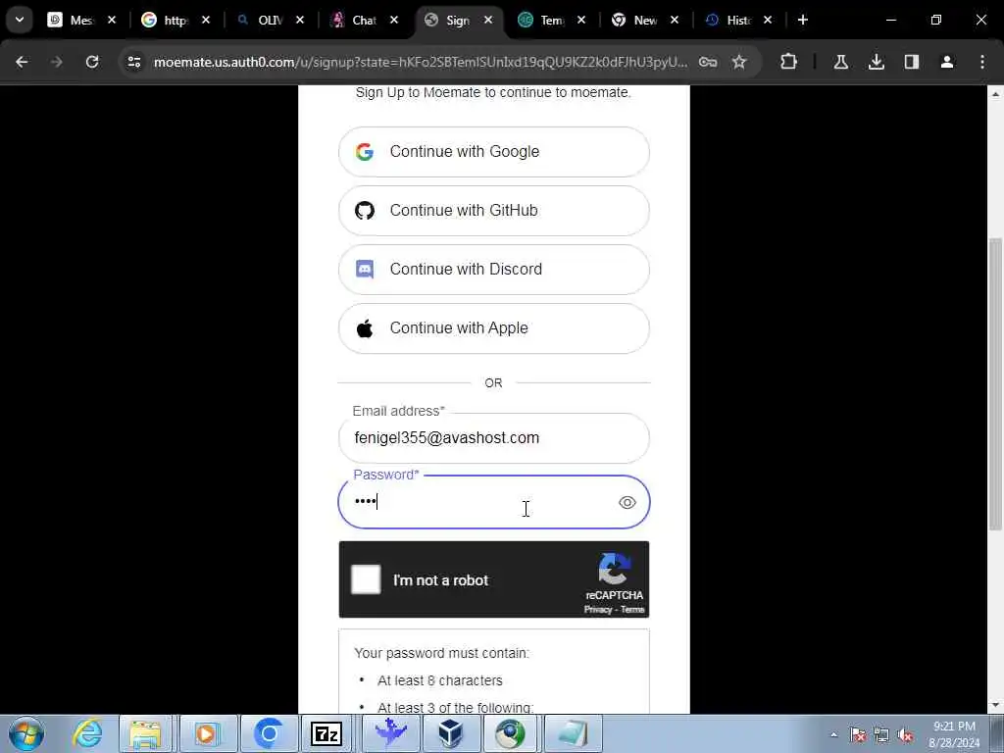Viewport: 1004px width, 753px height.
Task: Open File Explorer folder on taskbar
Action: tap(145, 733)
